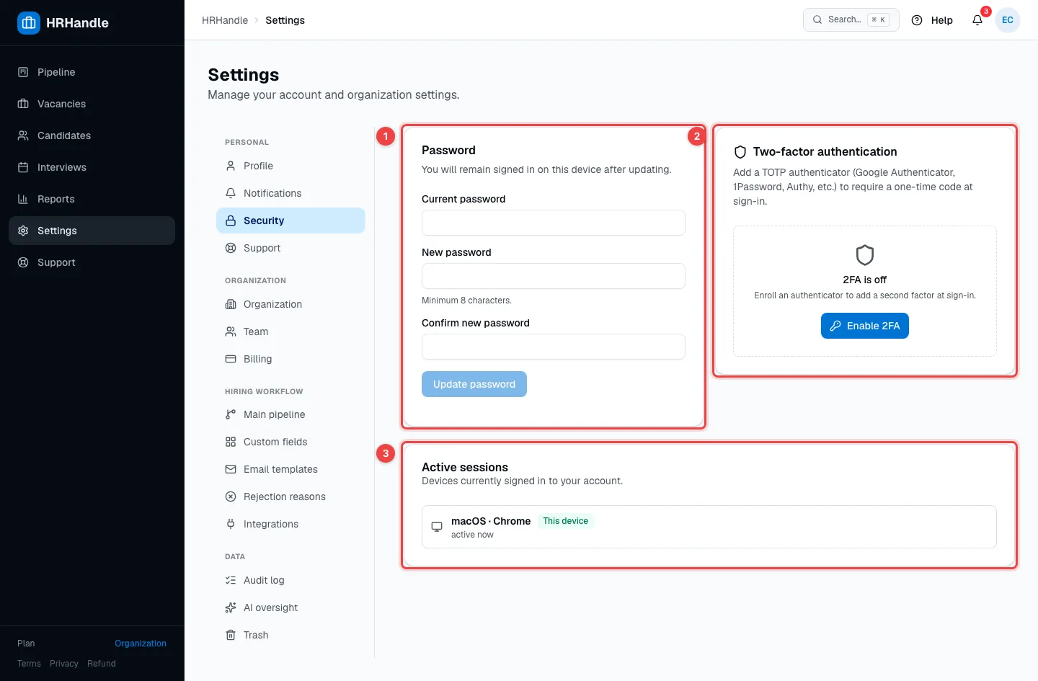Image resolution: width=1038 pixels, height=681 pixels.
Task: Open the Organization settings section
Action: [x=290, y=304]
